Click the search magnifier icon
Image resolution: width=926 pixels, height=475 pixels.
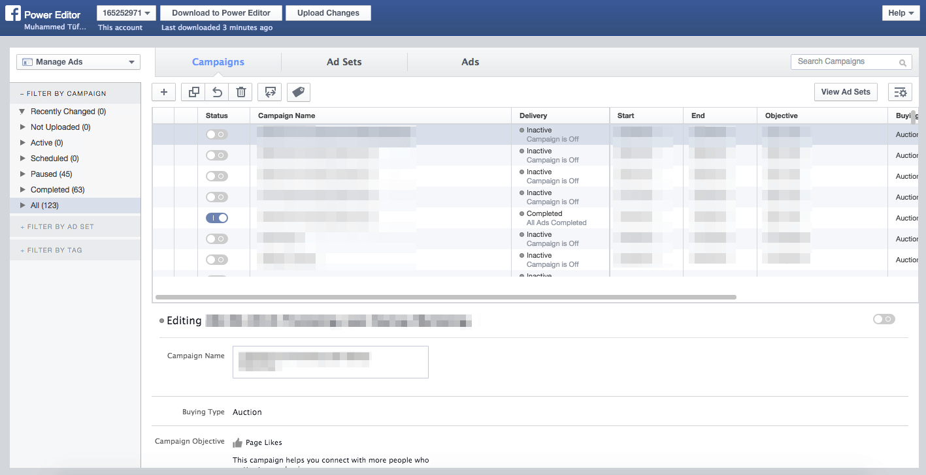click(x=902, y=63)
